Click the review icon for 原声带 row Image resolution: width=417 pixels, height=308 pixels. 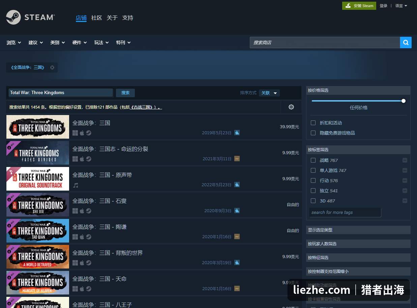[237, 185]
